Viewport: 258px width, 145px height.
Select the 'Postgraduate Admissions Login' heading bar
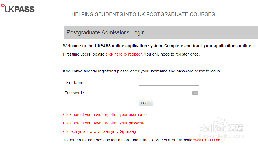pyautogui.click(x=161, y=32)
